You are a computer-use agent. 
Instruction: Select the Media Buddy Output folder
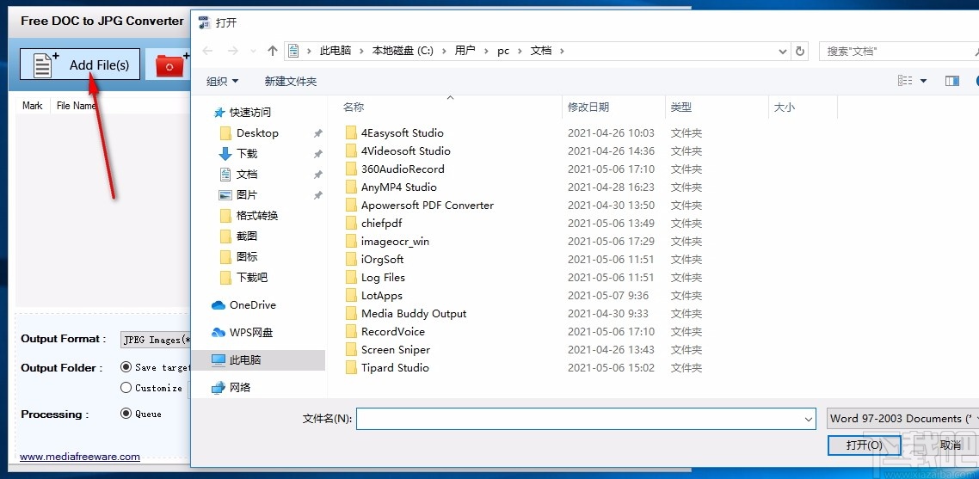[413, 314]
